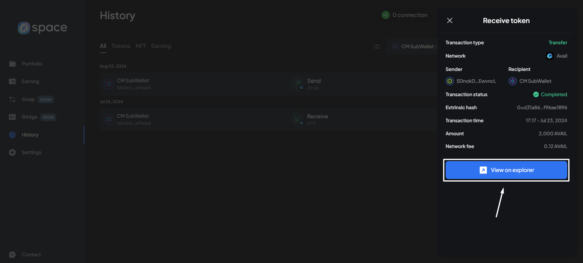The image size is (583, 263).
Task: Switch to the Tokens tab
Action: tap(121, 46)
